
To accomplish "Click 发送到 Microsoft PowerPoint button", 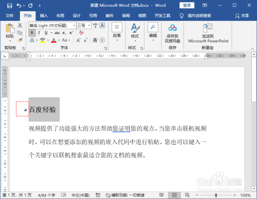I will pos(208,33).
